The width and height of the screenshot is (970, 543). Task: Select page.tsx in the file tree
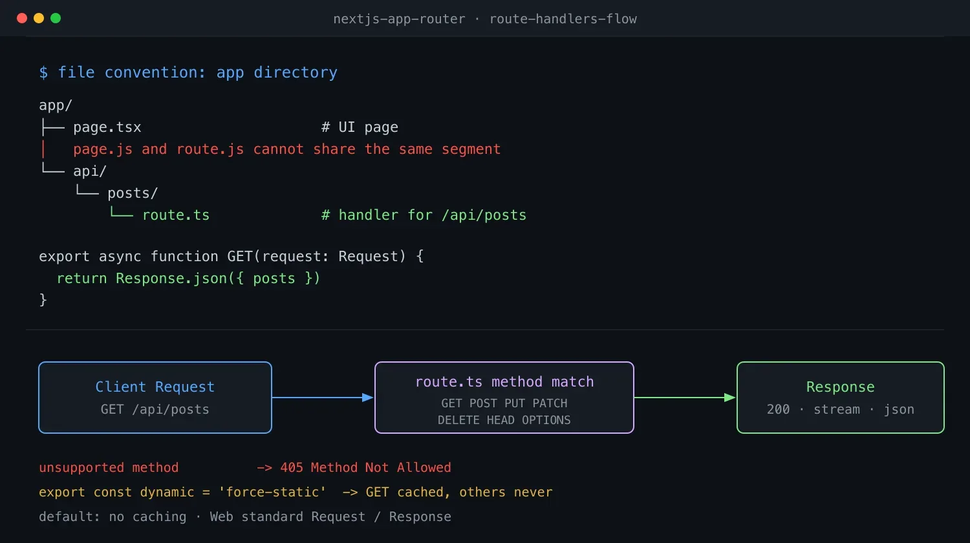pos(107,127)
